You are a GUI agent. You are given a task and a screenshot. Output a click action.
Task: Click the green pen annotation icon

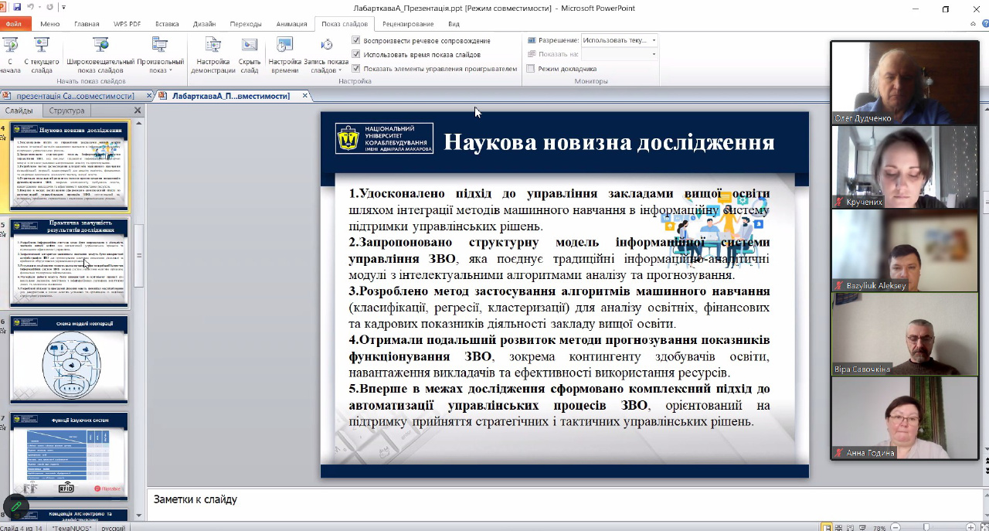pos(15,508)
